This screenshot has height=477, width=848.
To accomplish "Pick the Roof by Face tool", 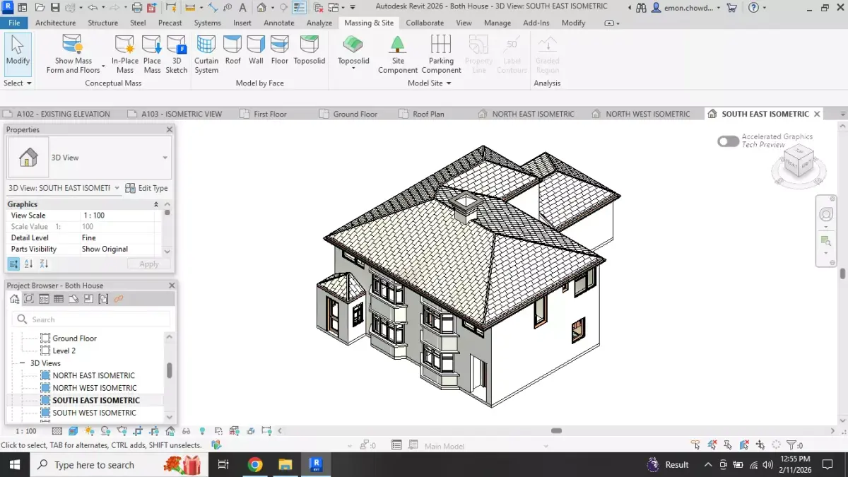I will pos(233,50).
